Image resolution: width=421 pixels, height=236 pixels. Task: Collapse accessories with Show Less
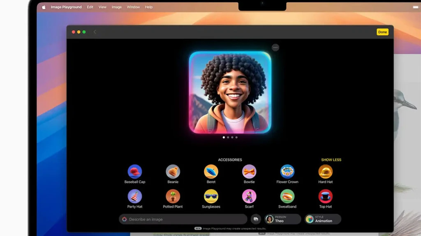[x=331, y=160]
